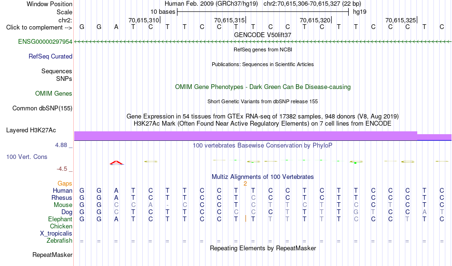Click the -4.5 PhyloP lower limit value
452x266 pixels.
[62, 169]
